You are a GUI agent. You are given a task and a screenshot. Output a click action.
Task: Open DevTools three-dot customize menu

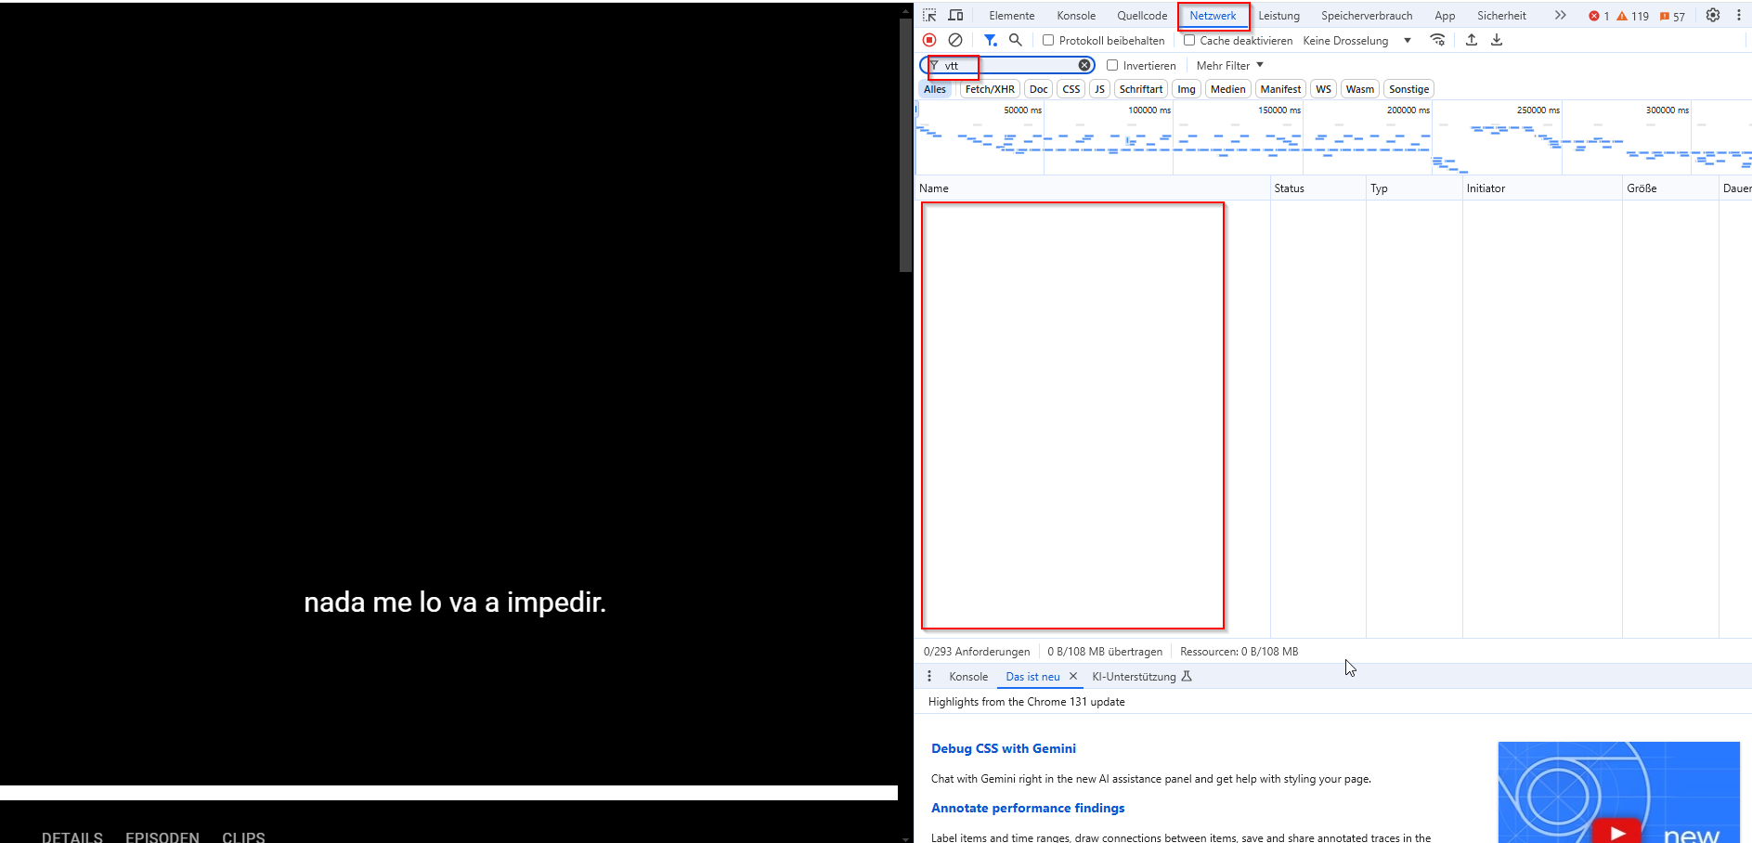click(1739, 15)
